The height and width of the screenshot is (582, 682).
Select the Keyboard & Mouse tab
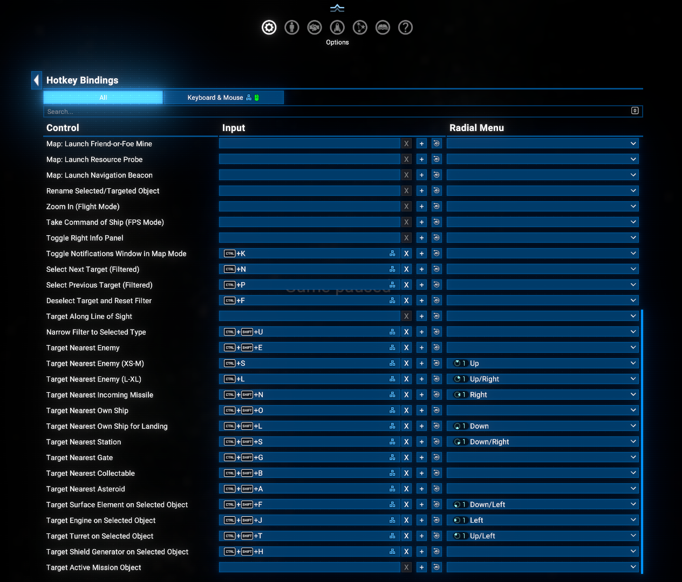coord(223,98)
